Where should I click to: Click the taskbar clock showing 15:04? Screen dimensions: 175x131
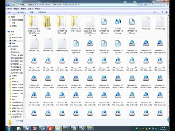click(x=163, y=128)
